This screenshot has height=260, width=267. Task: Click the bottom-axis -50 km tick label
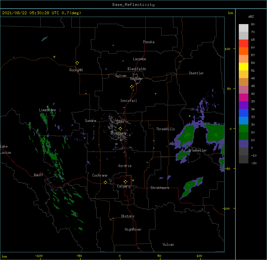pos(79,256)
